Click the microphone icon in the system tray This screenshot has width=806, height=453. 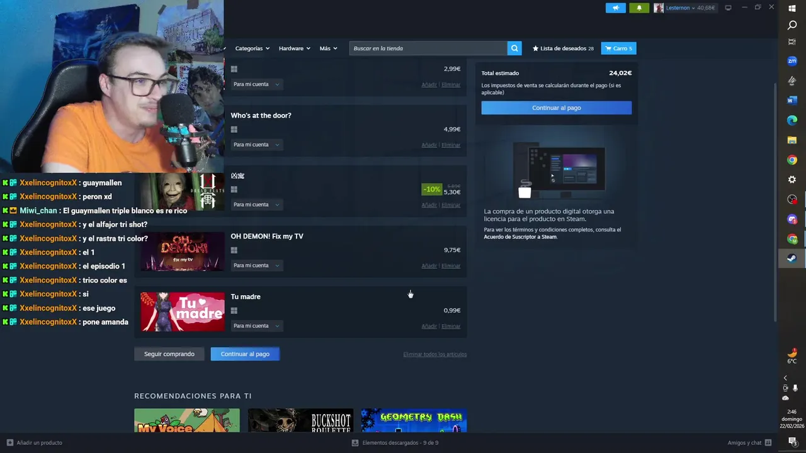click(795, 388)
